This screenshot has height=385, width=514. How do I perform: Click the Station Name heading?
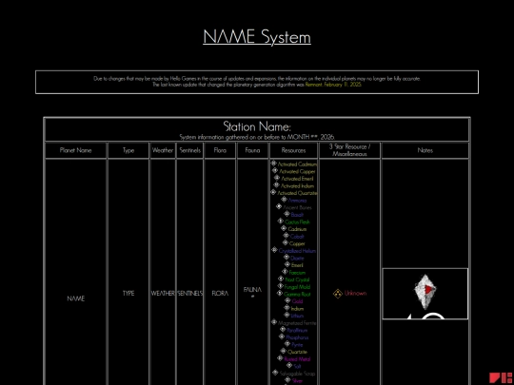tap(257, 126)
